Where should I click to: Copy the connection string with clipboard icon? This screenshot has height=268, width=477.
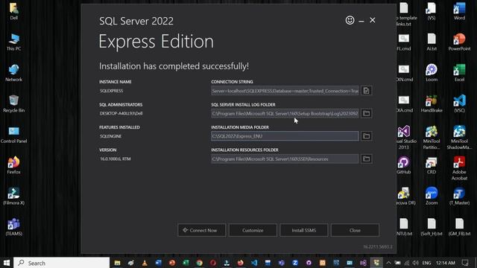click(x=366, y=91)
